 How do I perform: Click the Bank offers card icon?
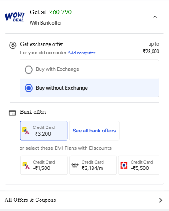12,113
